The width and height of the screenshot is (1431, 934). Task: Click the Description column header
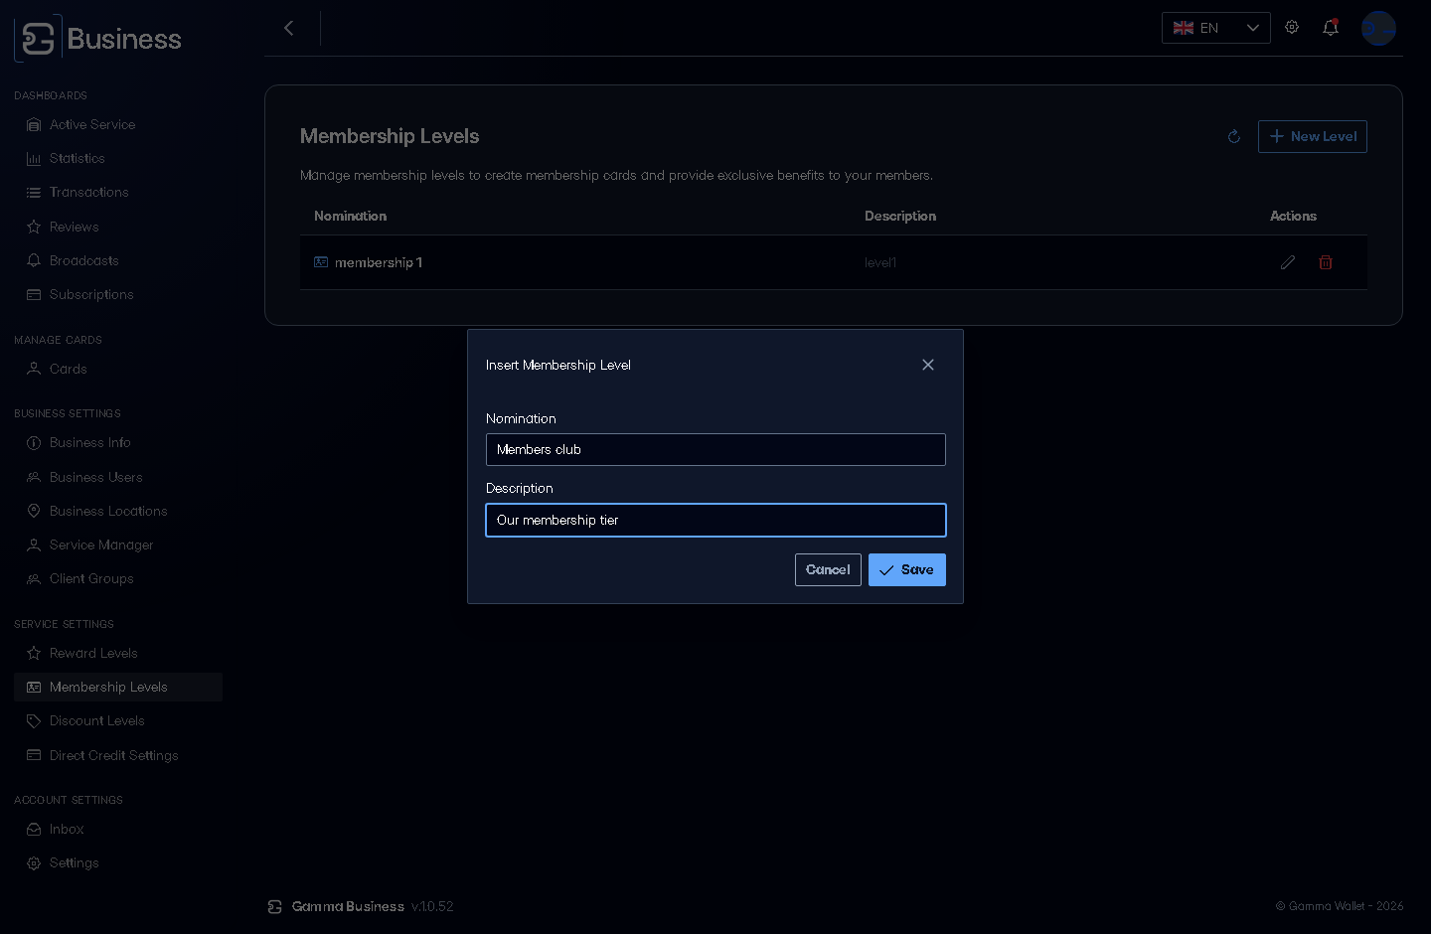(900, 216)
